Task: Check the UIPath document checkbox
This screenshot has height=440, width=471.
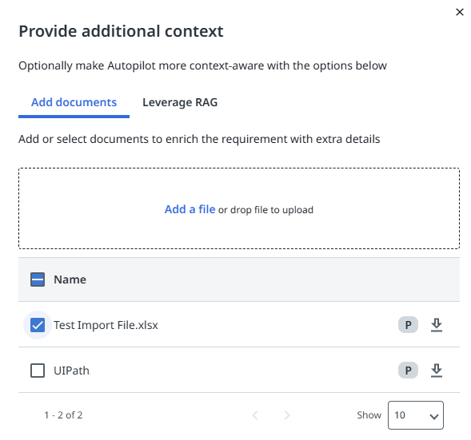Action: (x=38, y=371)
